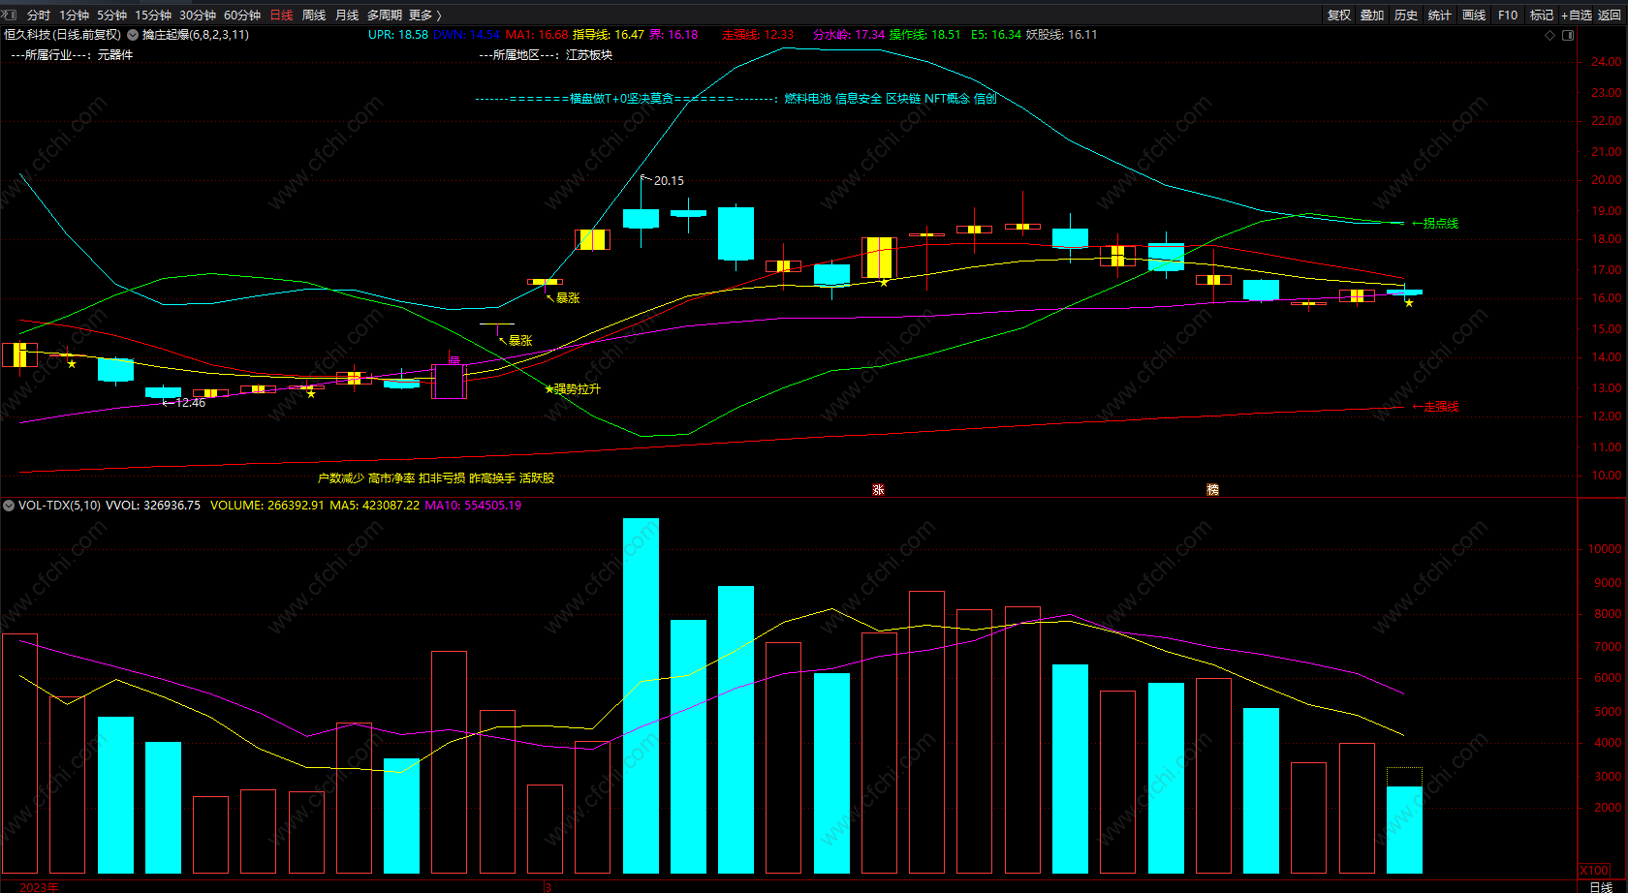Select the 周线 weekly chart tab
This screenshot has height=893, width=1628.
coord(314,15)
